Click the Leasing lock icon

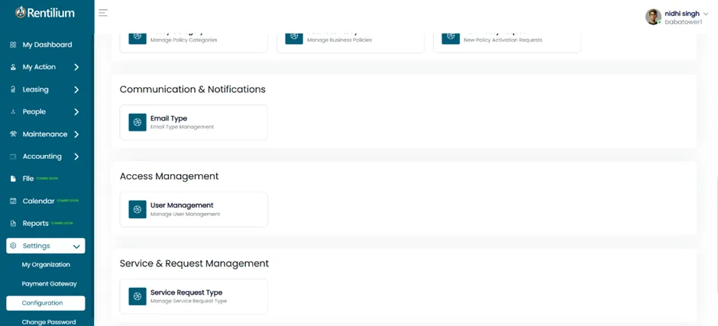coord(13,90)
